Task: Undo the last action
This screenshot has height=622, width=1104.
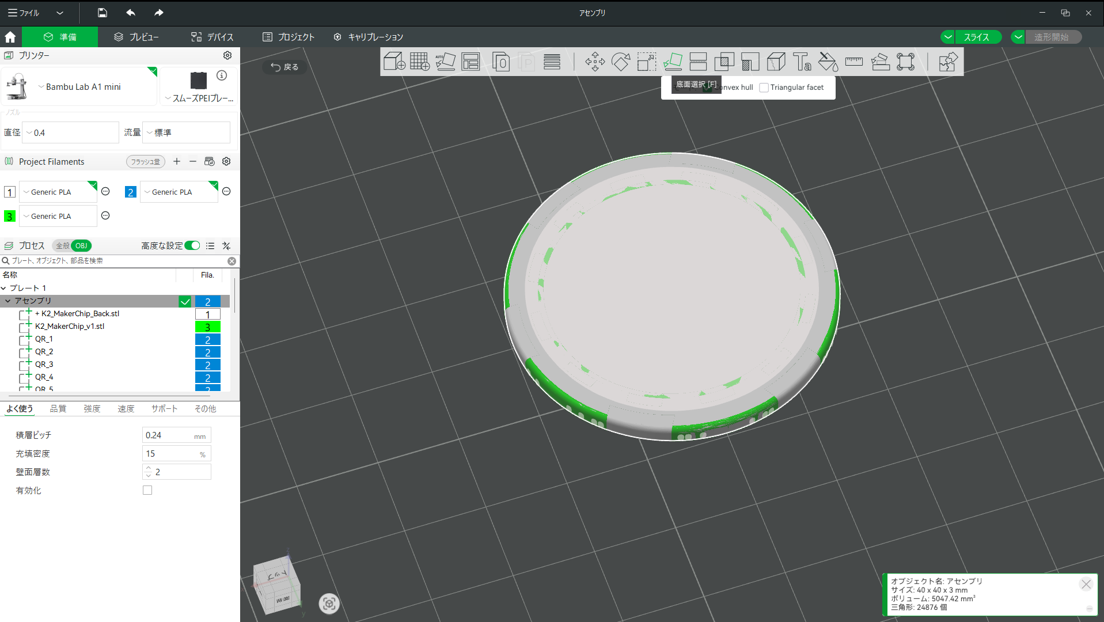Action: coord(131,13)
